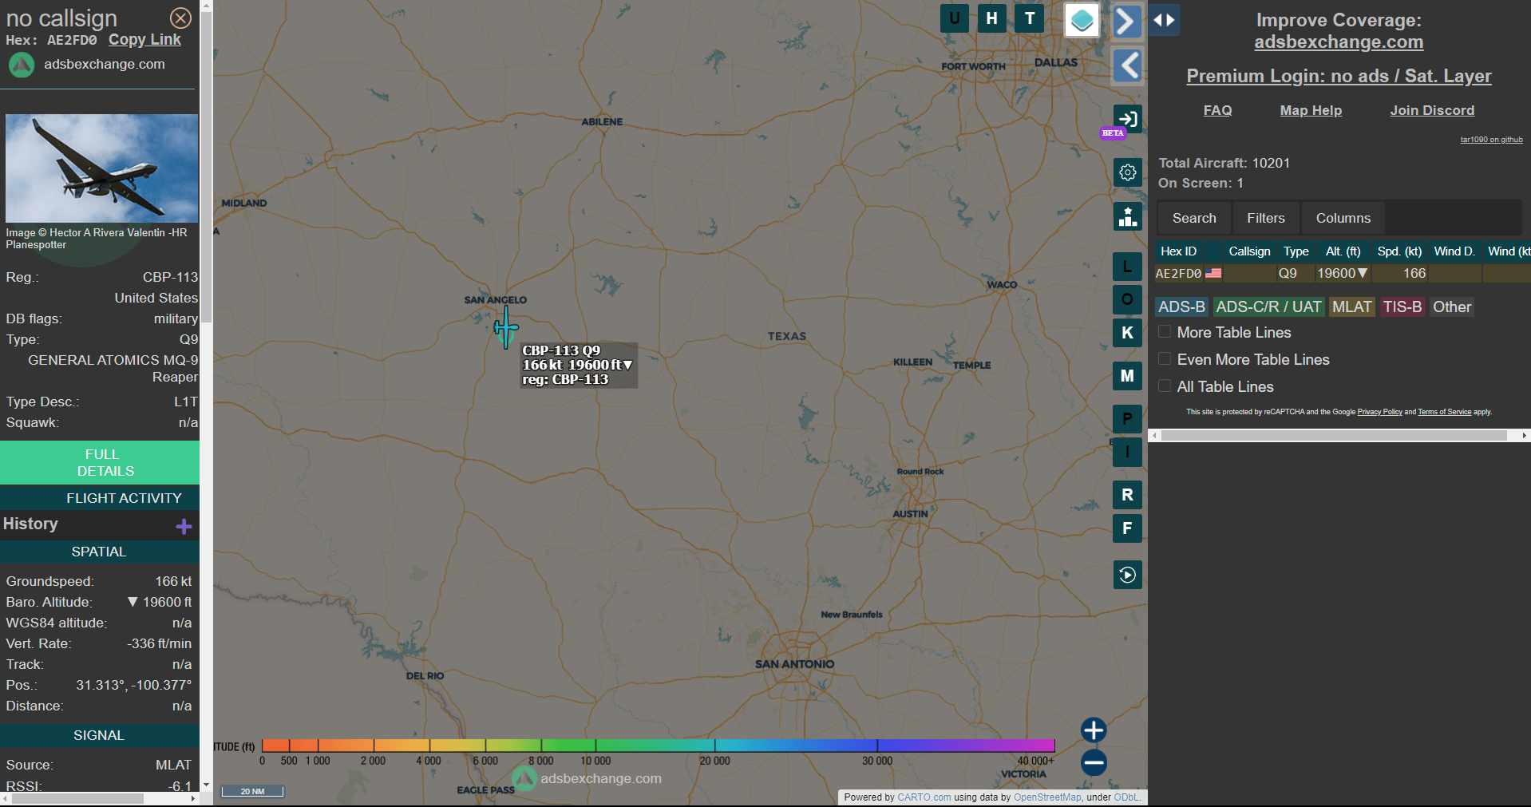
Task: Copy Link for hex AE2FD0
Action: [x=144, y=40]
